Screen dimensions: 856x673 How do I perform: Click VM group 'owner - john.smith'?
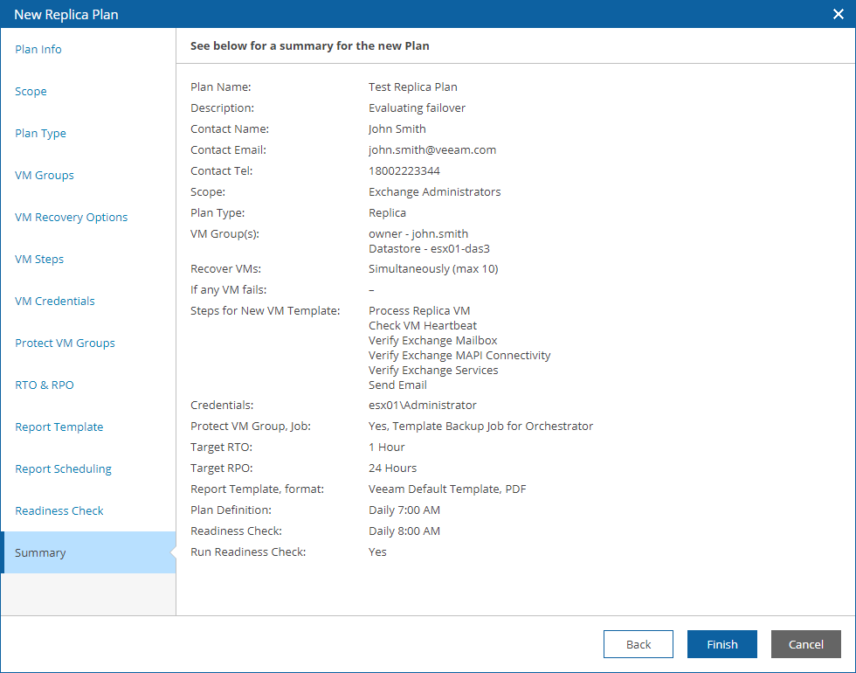tap(418, 234)
